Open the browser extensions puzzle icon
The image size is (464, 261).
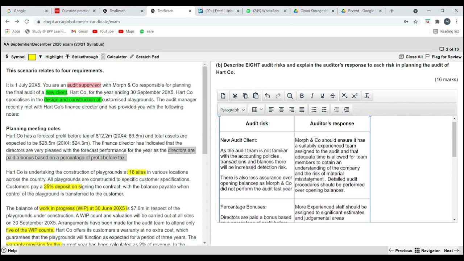coord(437,22)
